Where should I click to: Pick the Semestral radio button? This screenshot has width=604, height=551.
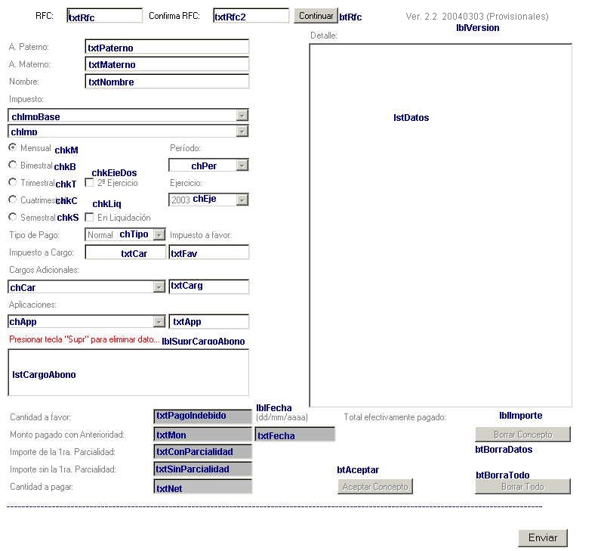tap(13, 217)
